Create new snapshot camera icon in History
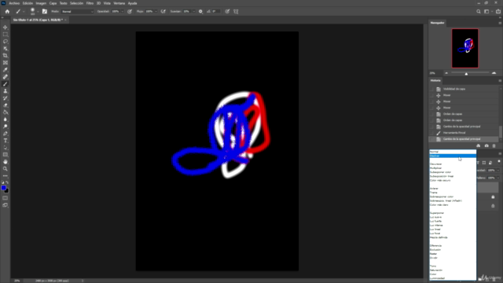Viewport: 503px width, 283px height. pos(486,145)
